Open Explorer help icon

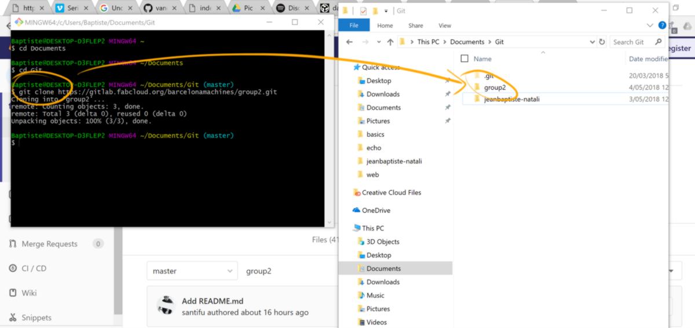click(x=662, y=25)
